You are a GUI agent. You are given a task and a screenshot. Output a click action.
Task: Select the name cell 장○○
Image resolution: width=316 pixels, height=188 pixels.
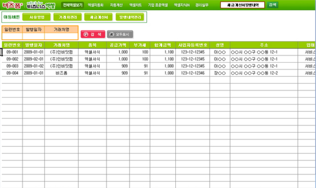(x=220, y=73)
